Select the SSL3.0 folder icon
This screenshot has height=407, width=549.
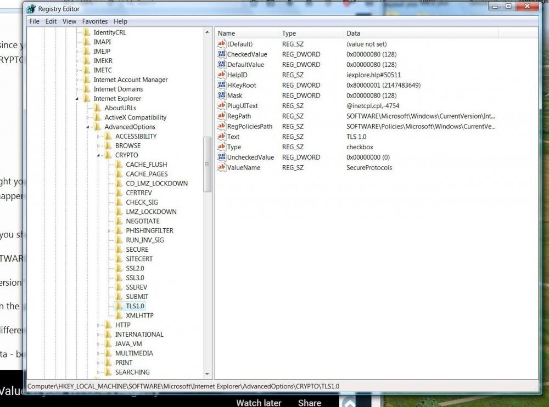(119, 278)
